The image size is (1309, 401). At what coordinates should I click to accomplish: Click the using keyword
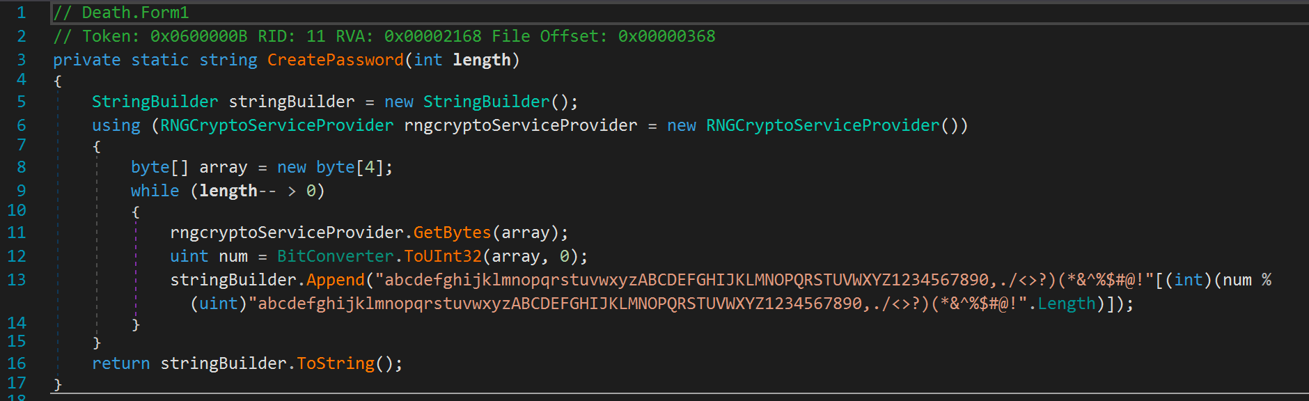pos(116,125)
